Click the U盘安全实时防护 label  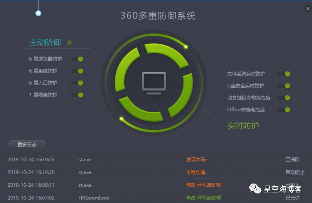246,86
